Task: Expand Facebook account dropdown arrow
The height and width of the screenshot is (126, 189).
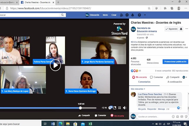Action: tap(145, 15)
